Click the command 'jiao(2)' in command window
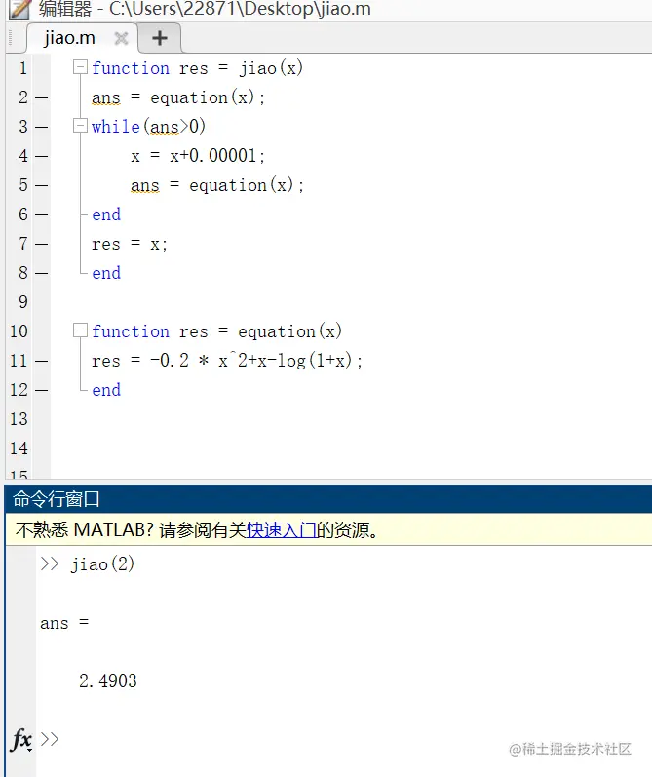This screenshot has height=777, width=652. [102, 563]
